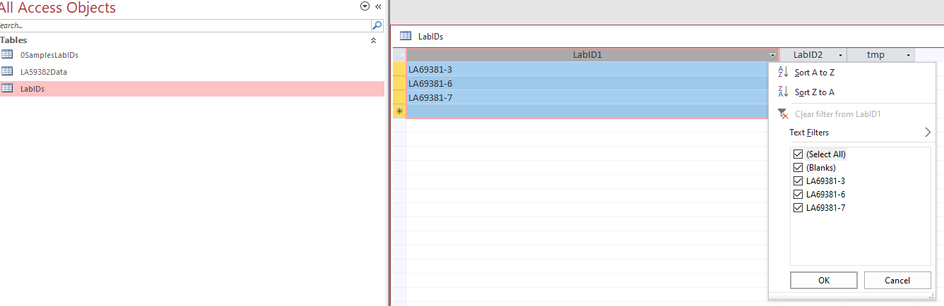Click the clear filter funnel icon

tap(782, 114)
